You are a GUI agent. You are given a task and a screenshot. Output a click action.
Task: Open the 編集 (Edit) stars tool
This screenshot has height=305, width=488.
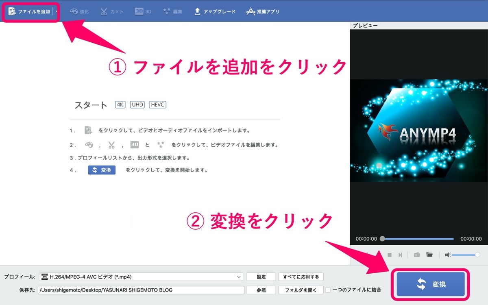click(172, 11)
